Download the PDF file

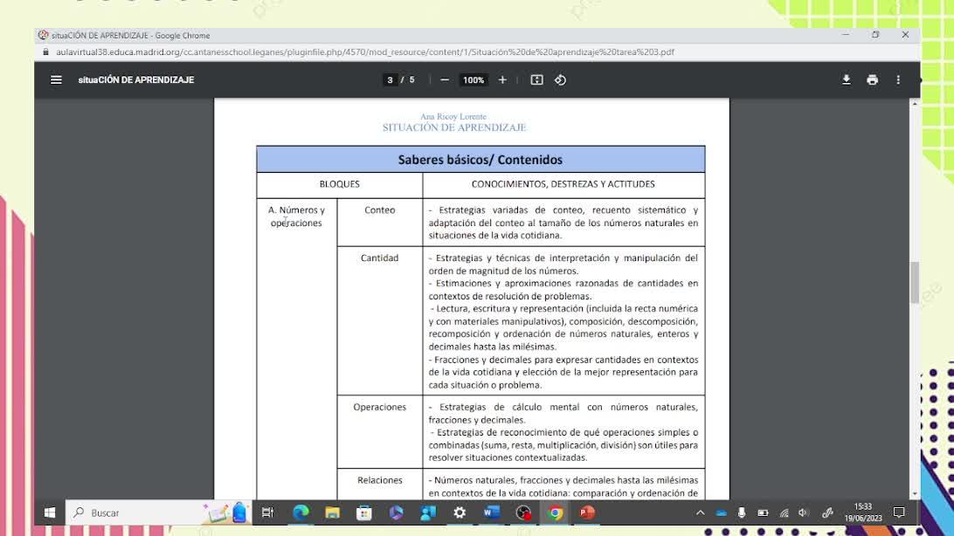[847, 79]
